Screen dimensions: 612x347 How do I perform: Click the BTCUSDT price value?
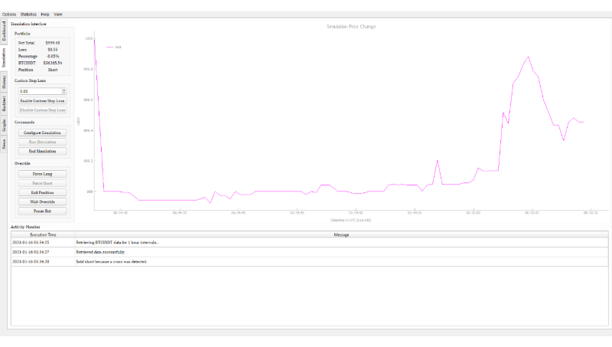[x=53, y=63]
